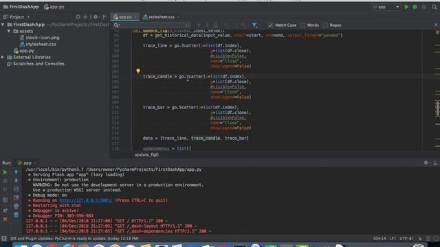Open the 127.0.0.1 server link in console
This screenshot has height=247, width=440.
click(x=85, y=200)
